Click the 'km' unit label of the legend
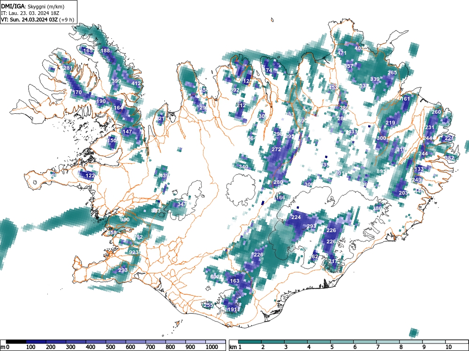Viewport: 469px width, 351px height. [x=233, y=347]
